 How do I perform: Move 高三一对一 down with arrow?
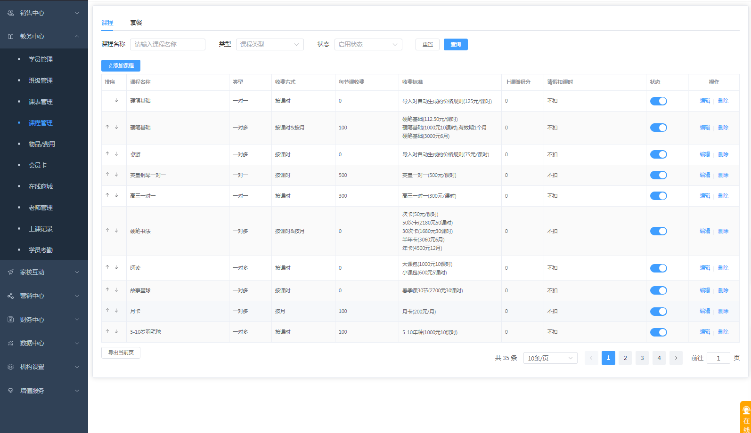point(116,195)
